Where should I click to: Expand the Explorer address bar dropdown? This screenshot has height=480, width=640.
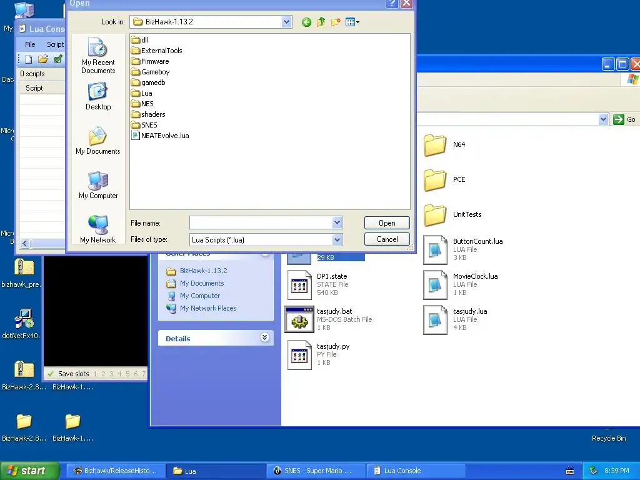click(x=603, y=119)
